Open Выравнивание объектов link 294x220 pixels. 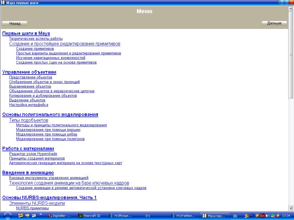[x=30, y=87]
